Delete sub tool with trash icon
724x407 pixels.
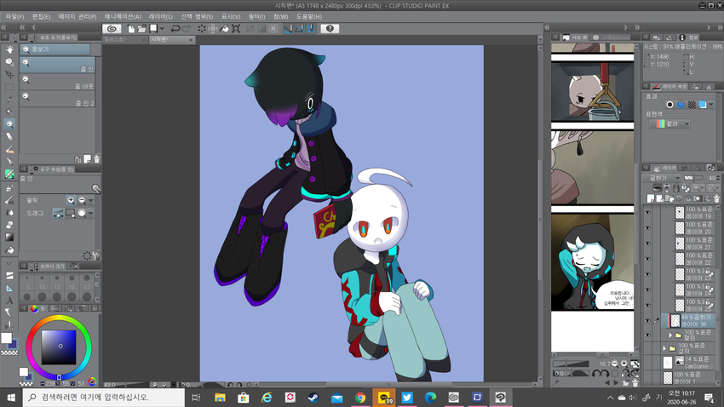[x=96, y=159]
